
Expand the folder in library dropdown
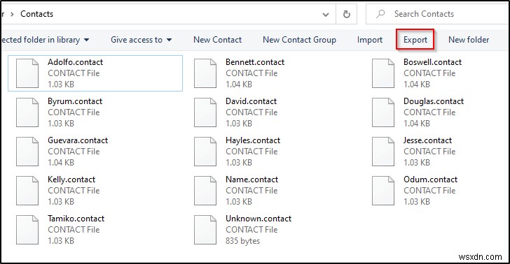click(87, 40)
